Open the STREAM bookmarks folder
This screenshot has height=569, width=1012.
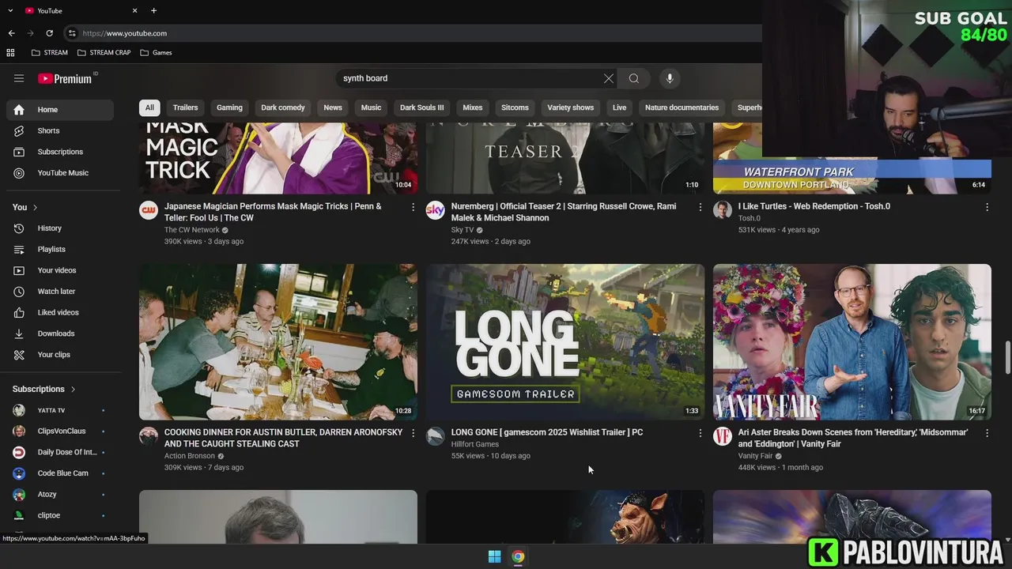pos(49,52)
